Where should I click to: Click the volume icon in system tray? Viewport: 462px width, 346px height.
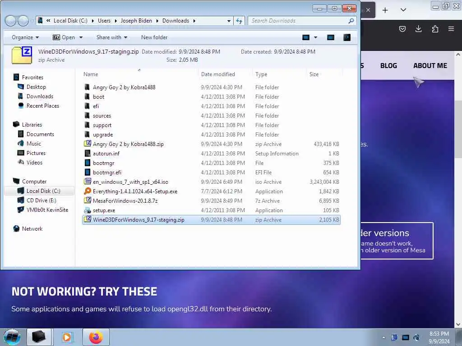[x=416, y=337]
